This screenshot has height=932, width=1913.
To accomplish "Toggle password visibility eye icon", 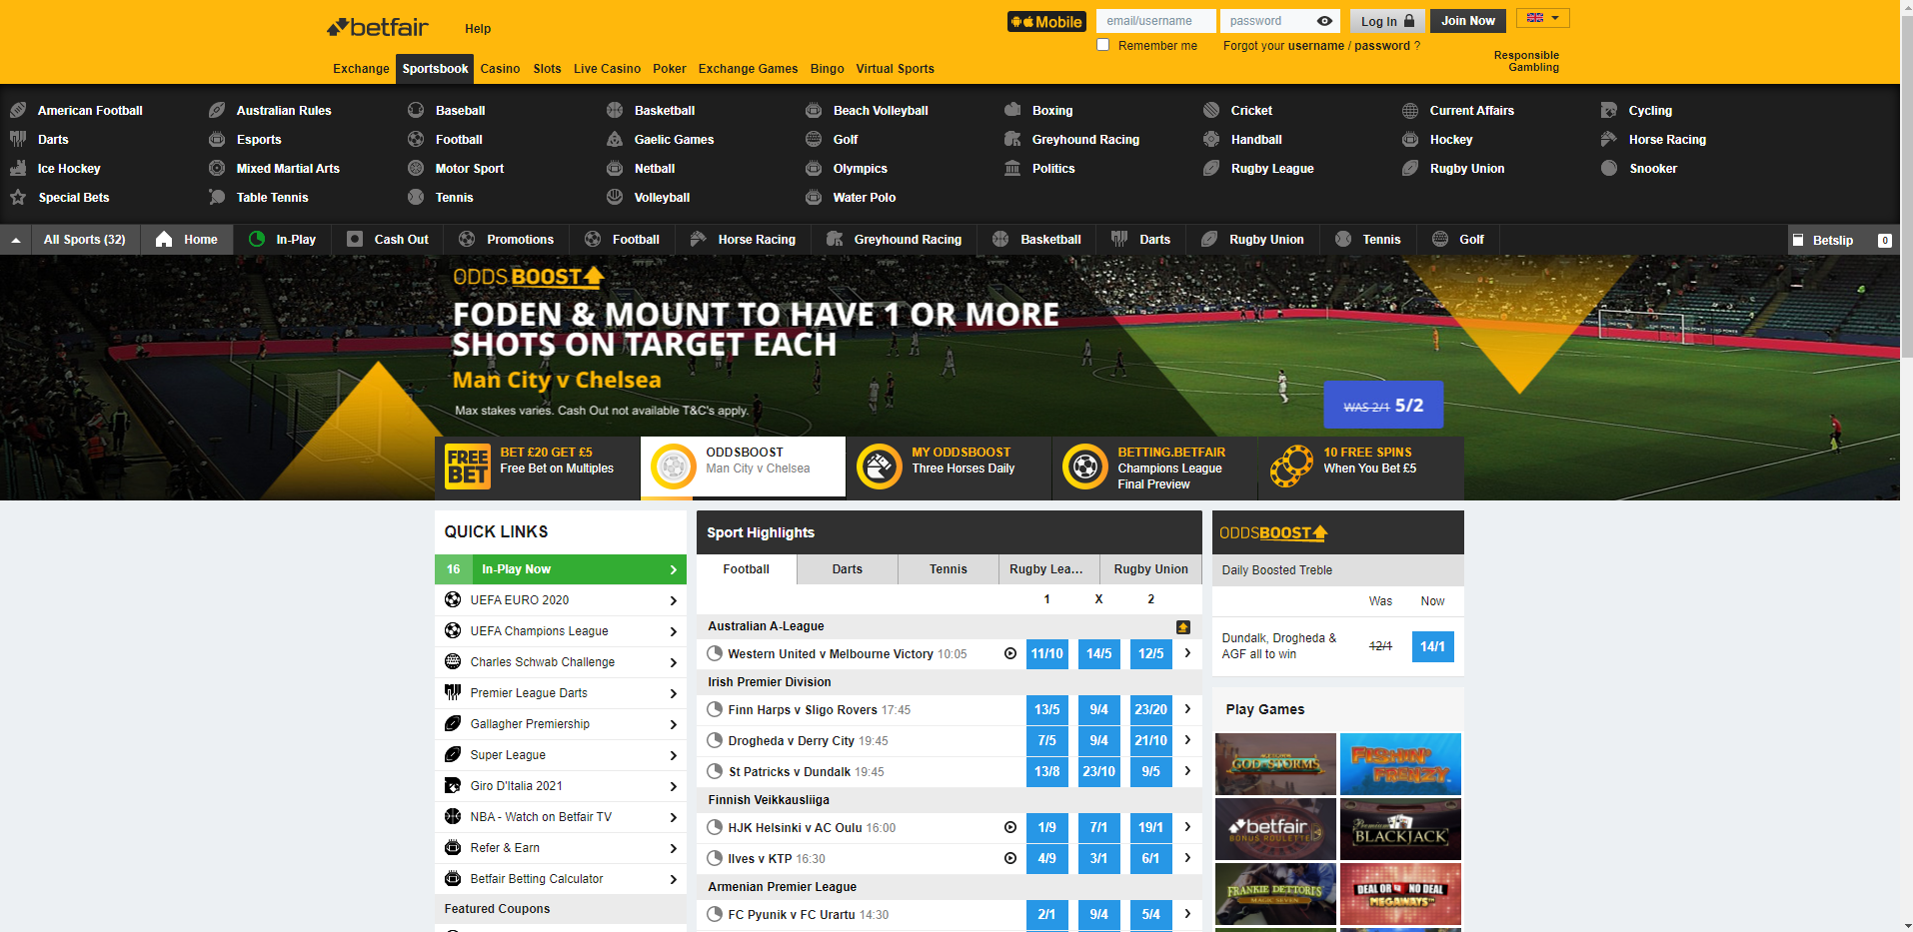I will [1324, 21].
